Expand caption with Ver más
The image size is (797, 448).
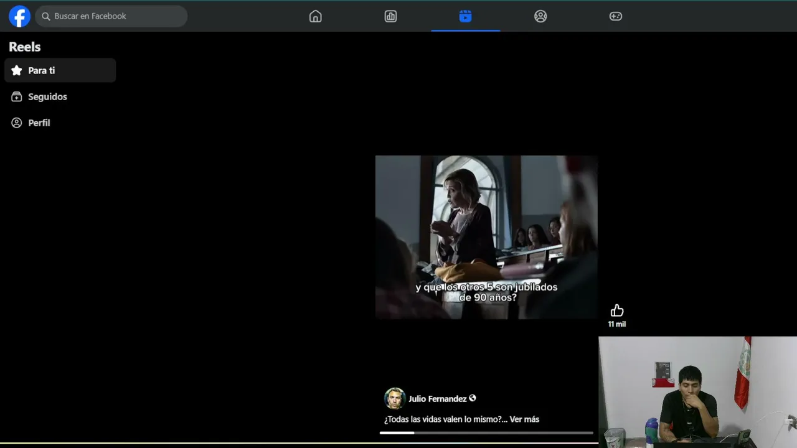pyautogui.click(x=524, y=419)
